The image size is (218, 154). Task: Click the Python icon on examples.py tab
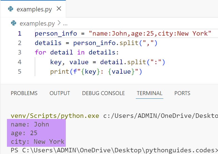11,9
